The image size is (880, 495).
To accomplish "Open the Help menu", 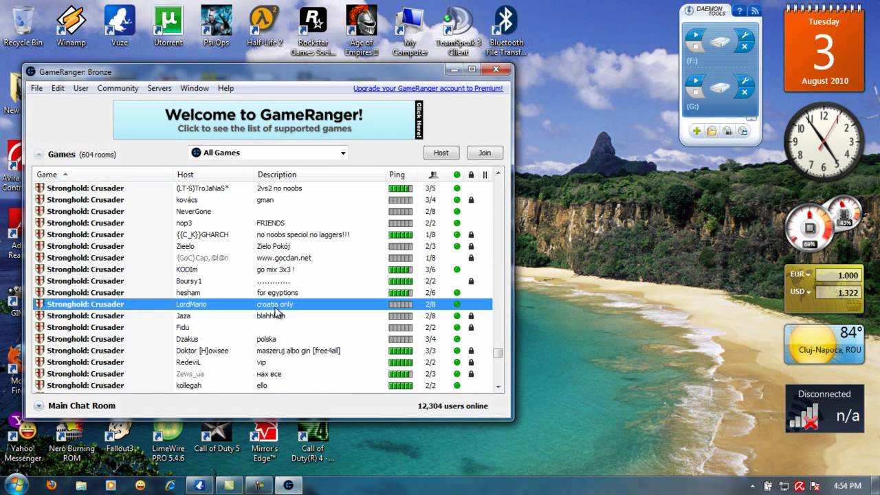I will click(x=225, y=88).
